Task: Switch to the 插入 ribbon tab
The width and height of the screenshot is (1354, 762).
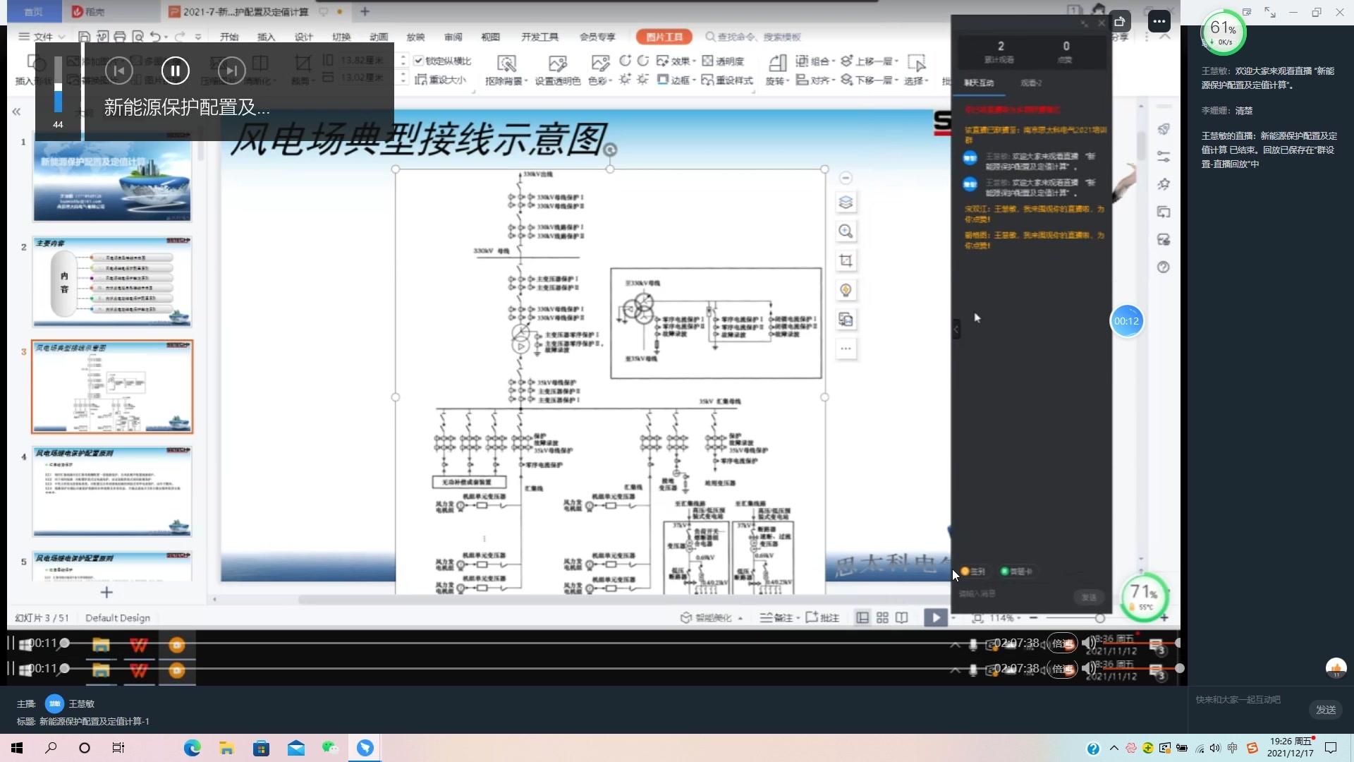Action: coord(267,37)
